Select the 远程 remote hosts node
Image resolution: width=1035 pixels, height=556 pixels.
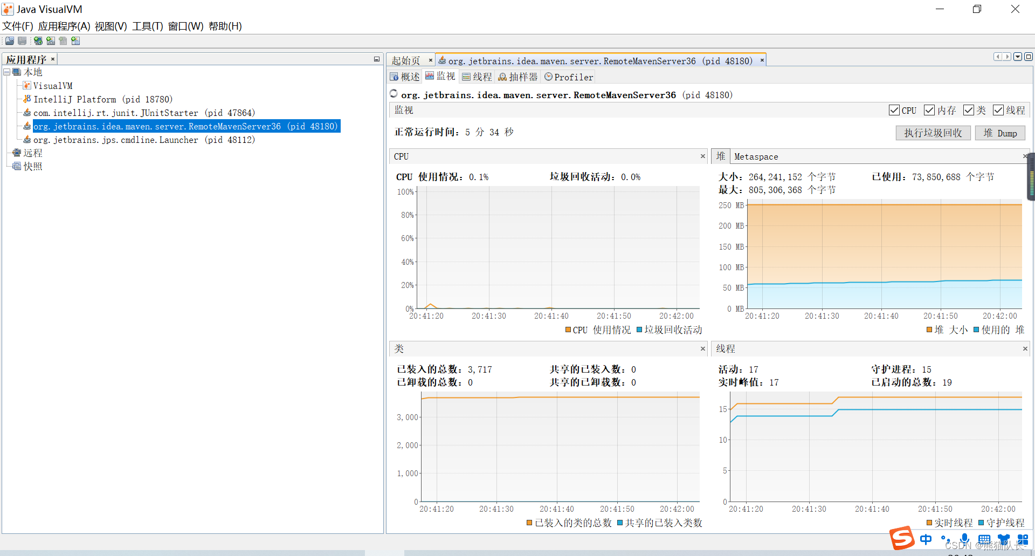(32, 153)
